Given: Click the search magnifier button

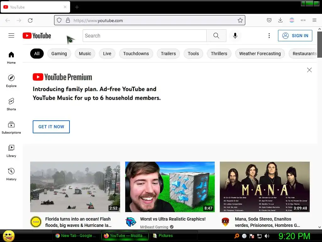Looking at the screenshot, I should [216, 36].
